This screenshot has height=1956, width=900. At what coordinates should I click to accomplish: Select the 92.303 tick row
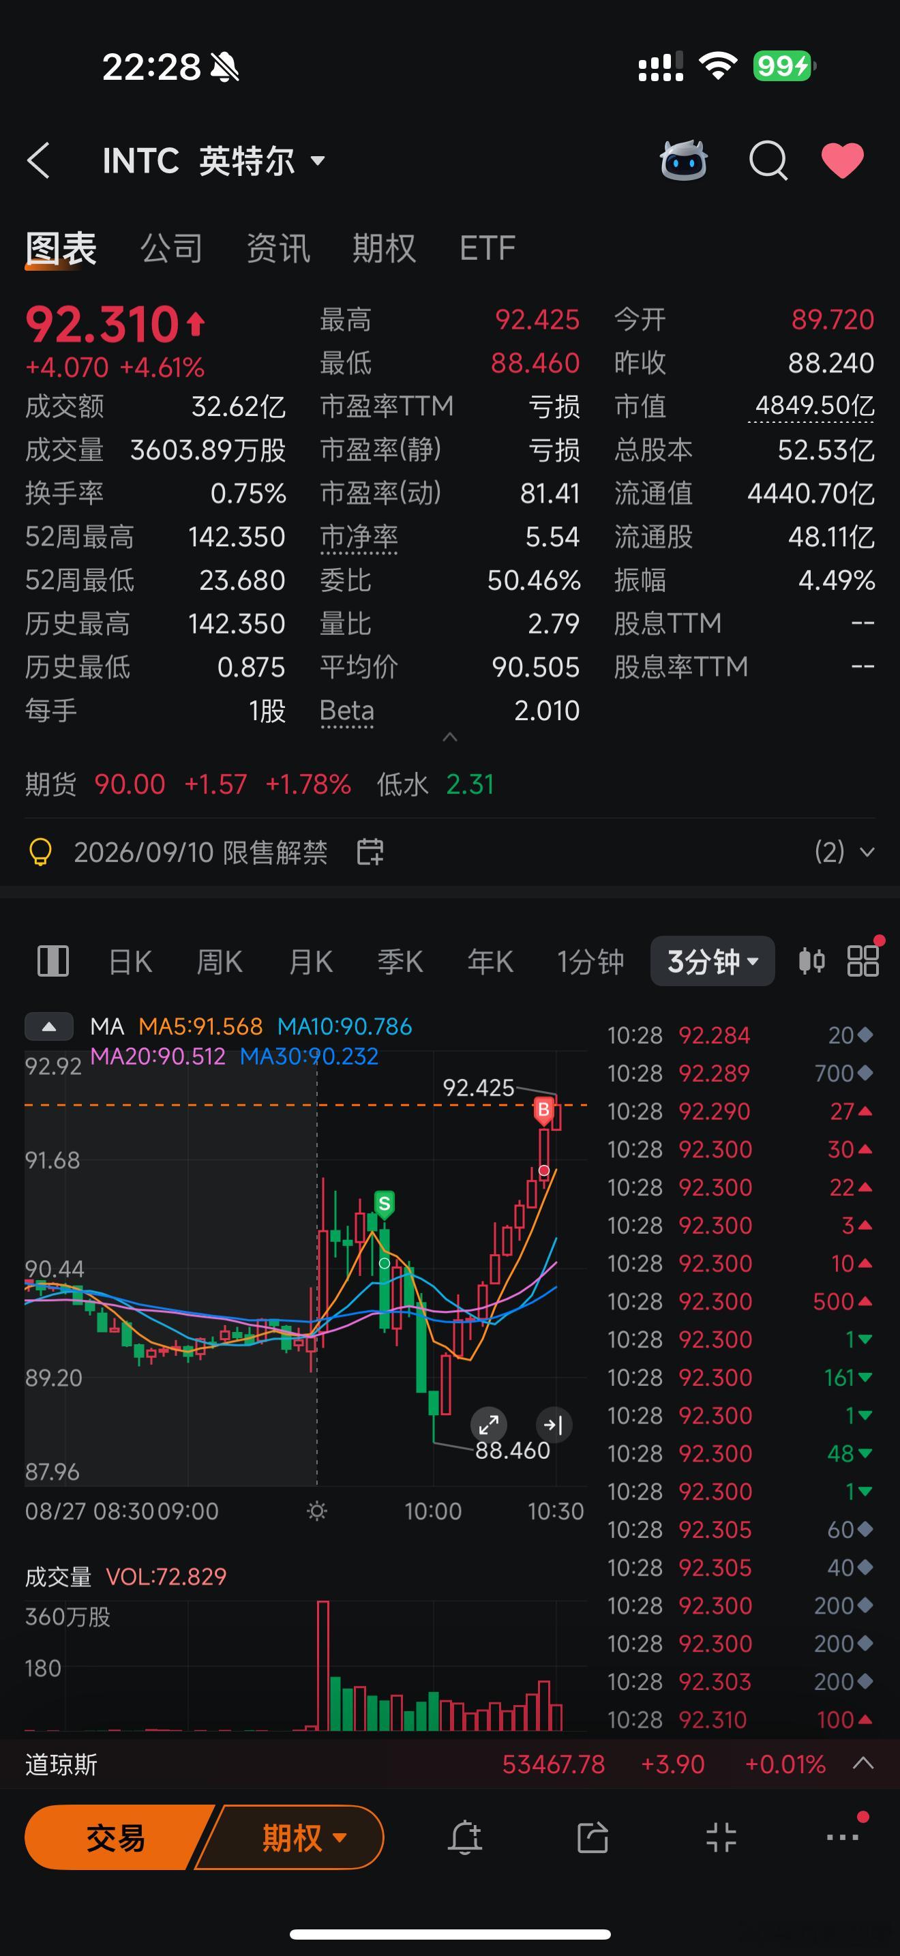(x=740, y=1682)
